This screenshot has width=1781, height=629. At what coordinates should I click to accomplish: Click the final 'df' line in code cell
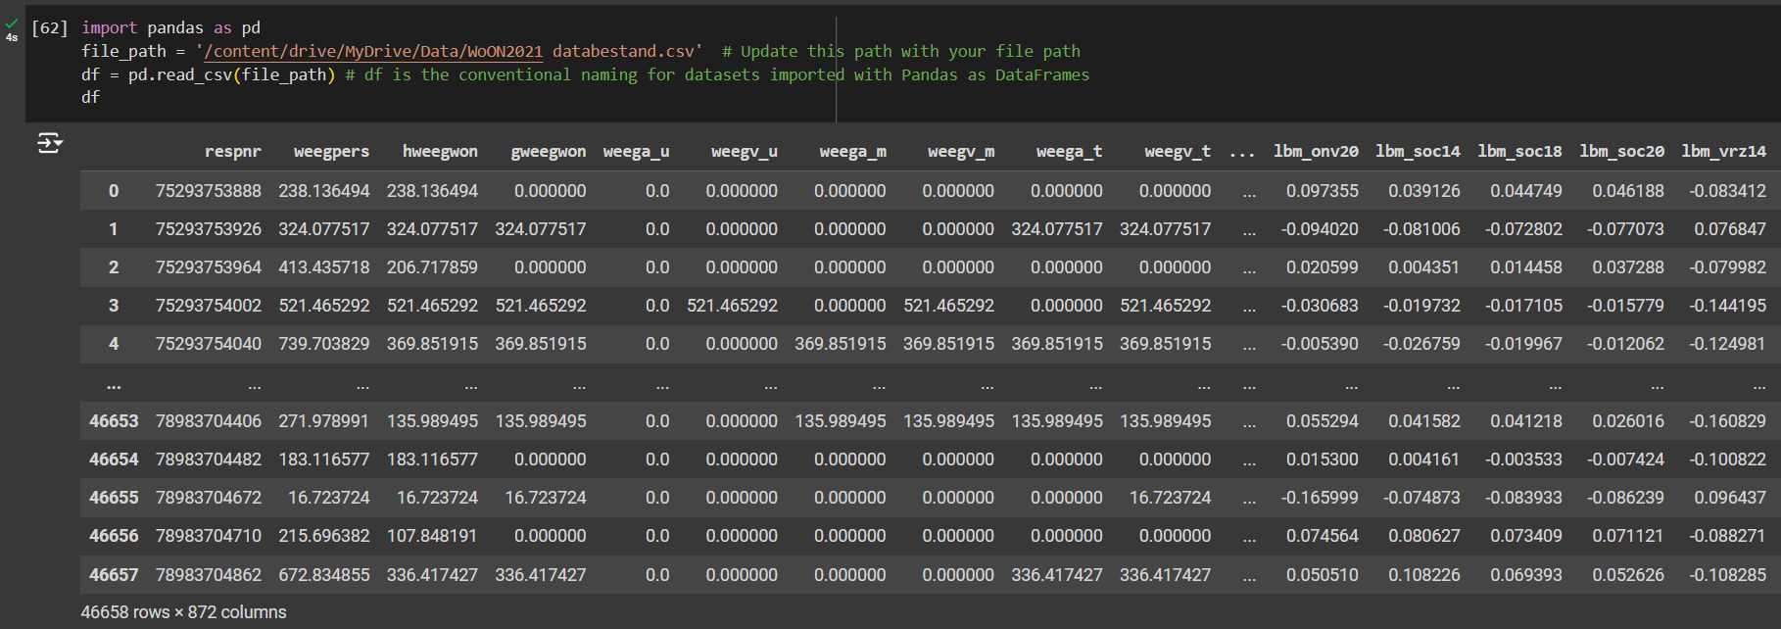point(90,98)
